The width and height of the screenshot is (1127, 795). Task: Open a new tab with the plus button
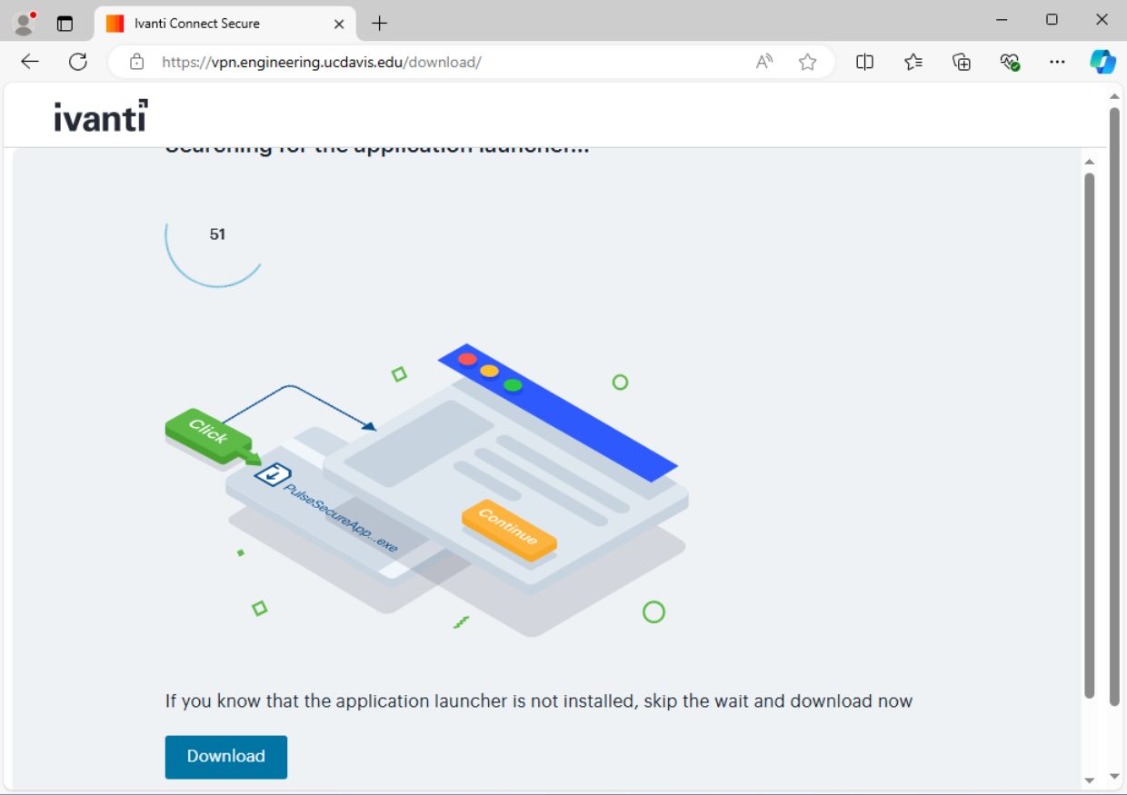(x=379, y=23)
